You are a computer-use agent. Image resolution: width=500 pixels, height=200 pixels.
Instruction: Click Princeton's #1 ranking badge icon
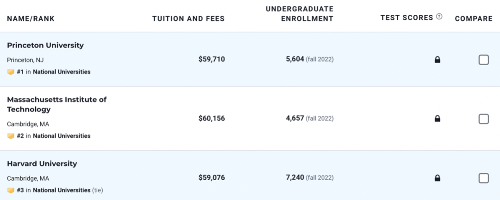pyautogui.click(x=11, y=72)
